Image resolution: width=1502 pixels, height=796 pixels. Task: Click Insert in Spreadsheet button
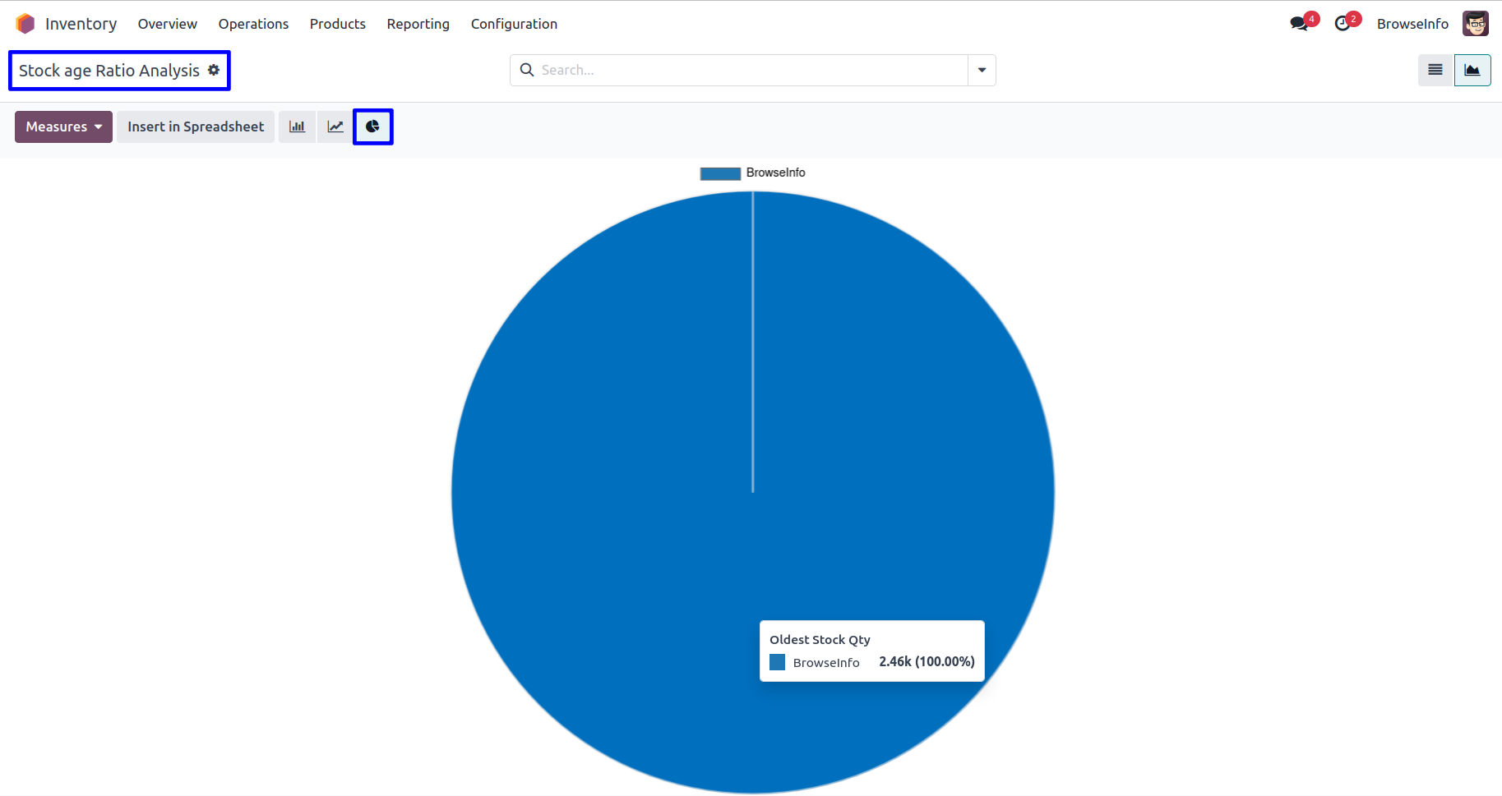click(x=196, y=127)
